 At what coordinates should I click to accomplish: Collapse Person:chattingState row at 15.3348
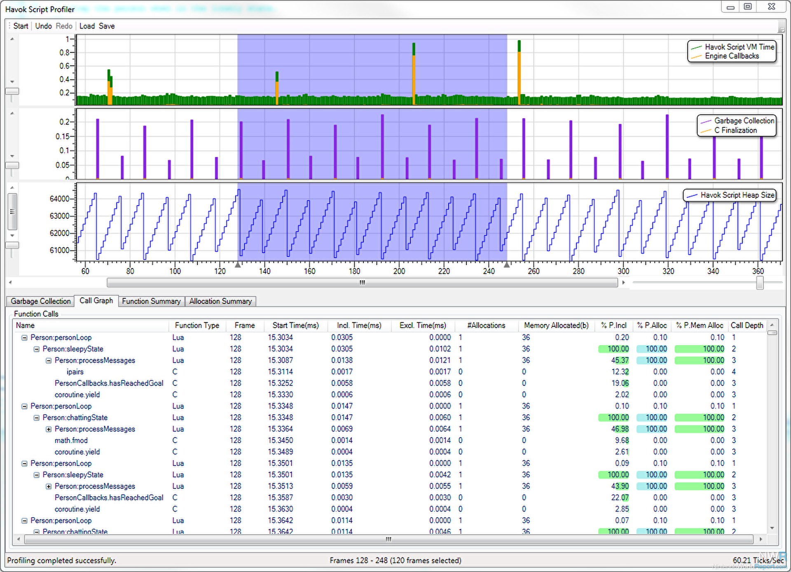point(36,418)
